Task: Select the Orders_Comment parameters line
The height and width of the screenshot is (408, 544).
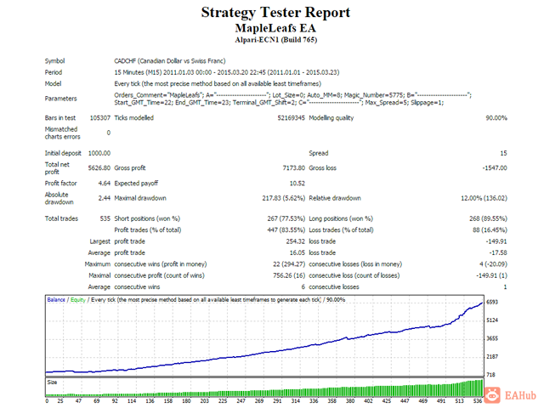Action: (x=292, y=94)
